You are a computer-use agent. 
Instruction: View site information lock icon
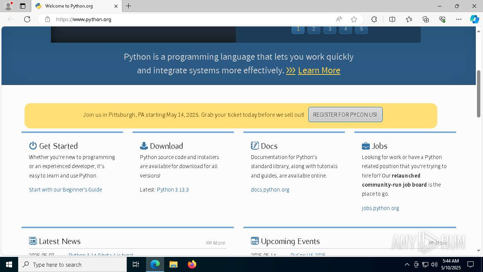[x=47, y=19]
